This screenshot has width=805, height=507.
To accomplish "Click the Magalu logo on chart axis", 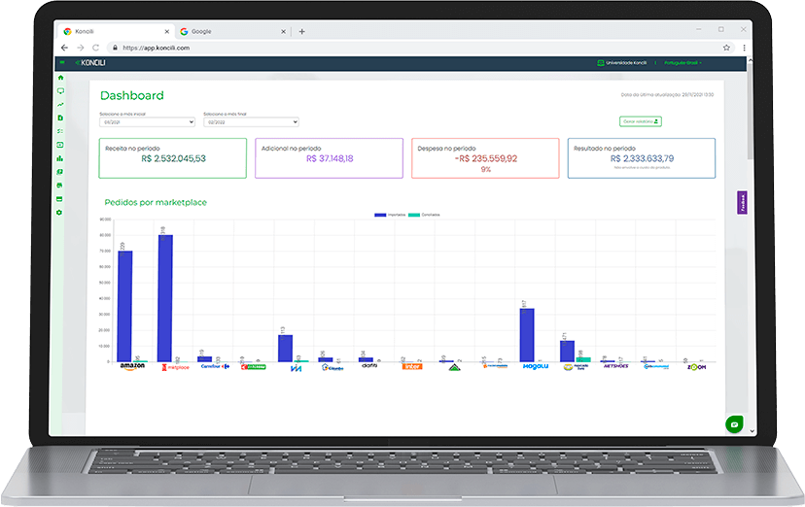I will tap(536, 366).
